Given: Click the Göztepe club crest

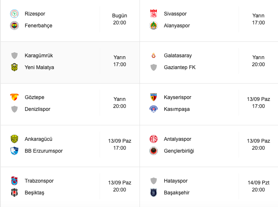Looking at the screenshot, I should (14, 97).
